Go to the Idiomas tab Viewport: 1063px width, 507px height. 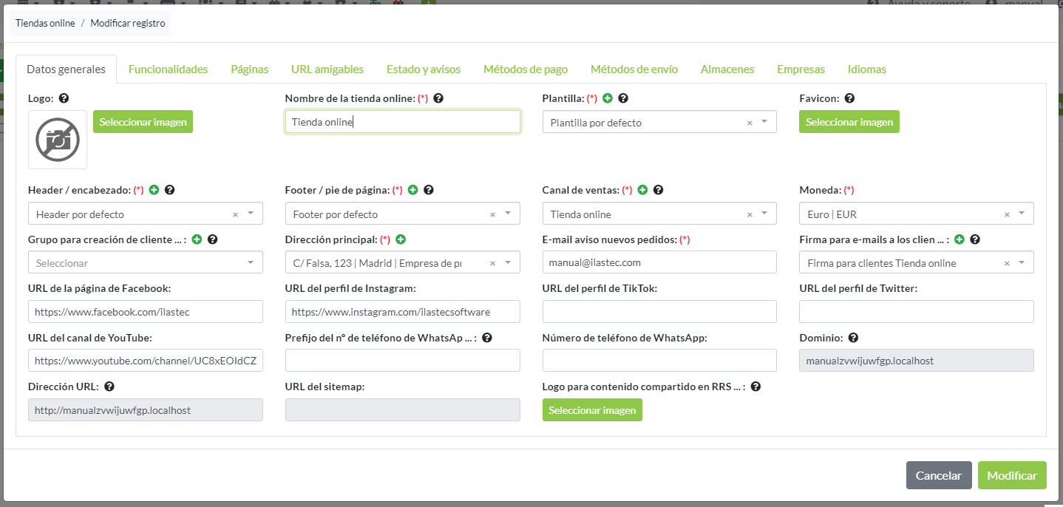[x=866, y=69]
